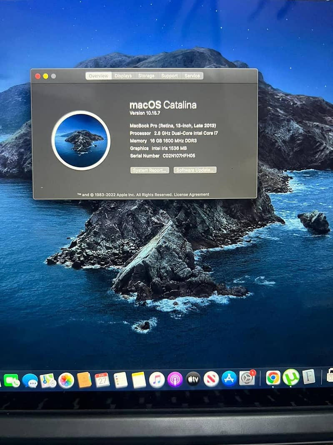Click graphics value Intel Iris 1536 MB
Image resolution: width=333 pixels, height=445 pixels.
pos(169,148)
